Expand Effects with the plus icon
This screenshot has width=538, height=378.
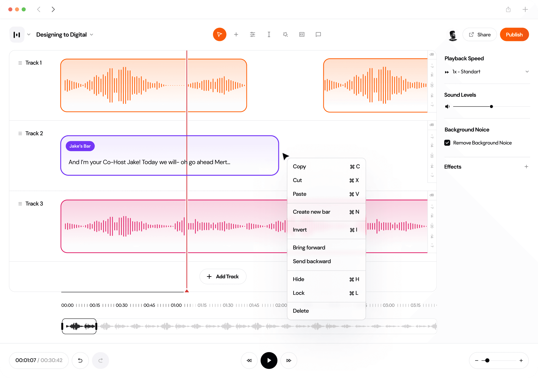(526, 167)
